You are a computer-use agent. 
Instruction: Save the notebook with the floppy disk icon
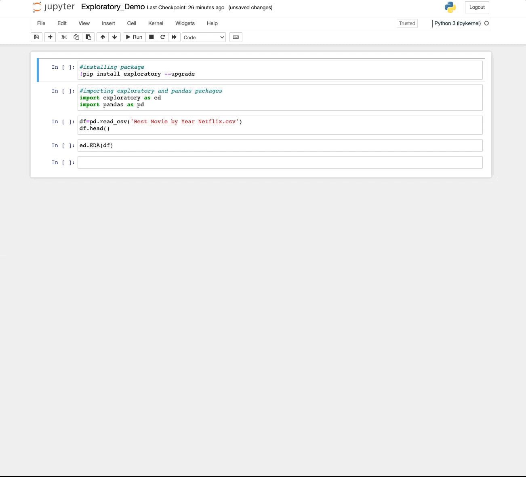tap(36, 37)
